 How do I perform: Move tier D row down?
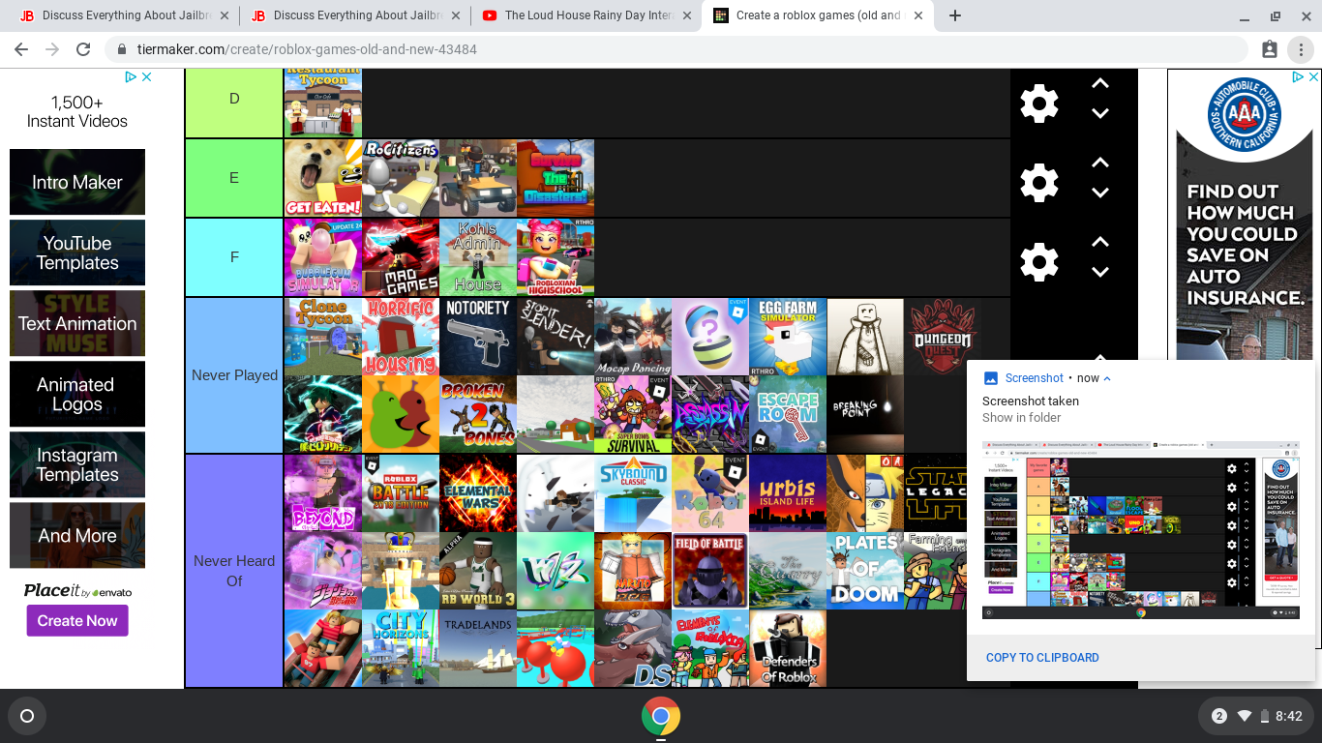point(1100,113)
